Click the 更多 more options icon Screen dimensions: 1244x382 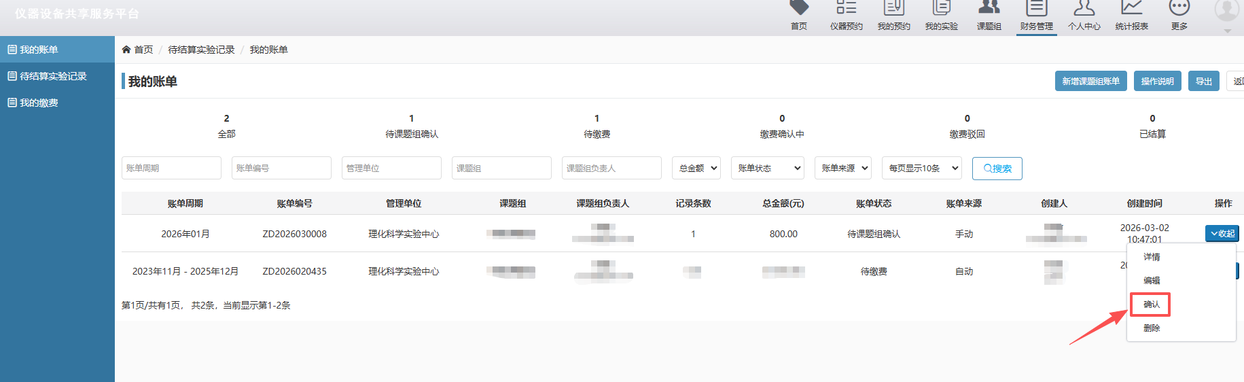click(x=1179, y=15)
